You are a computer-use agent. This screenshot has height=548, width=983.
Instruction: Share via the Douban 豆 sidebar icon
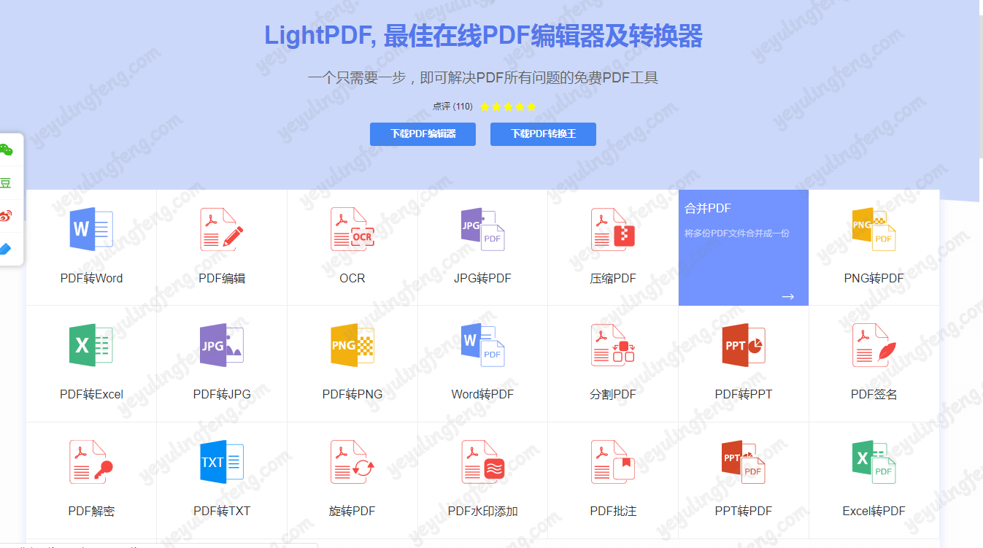click(6, 183)
